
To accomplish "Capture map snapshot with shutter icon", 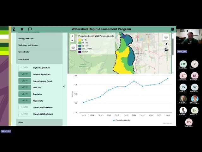I will 166,50.
